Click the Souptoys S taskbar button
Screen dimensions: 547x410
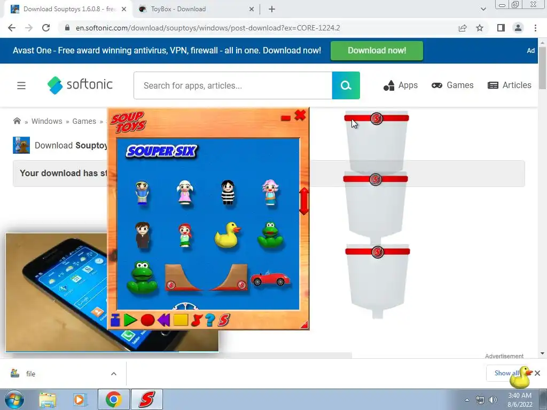(147, 399)
